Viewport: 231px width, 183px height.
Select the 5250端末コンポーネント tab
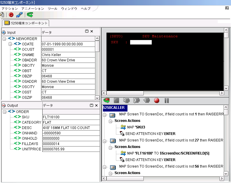26,23
